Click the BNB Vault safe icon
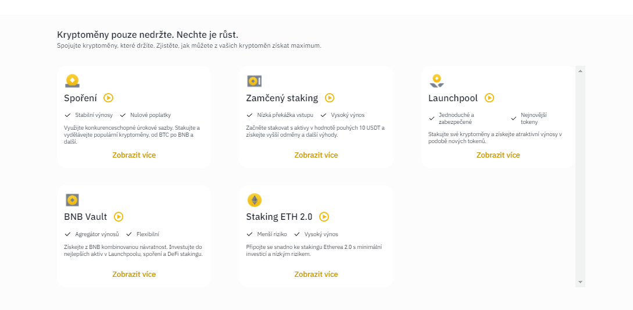The height and width of the screenshot is (310, 633). click(x=72, y=200)
